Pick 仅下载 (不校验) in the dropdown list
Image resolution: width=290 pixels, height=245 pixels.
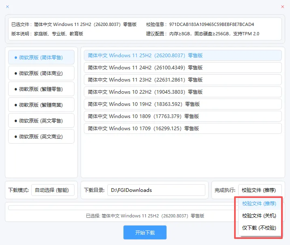pos(260,228)
